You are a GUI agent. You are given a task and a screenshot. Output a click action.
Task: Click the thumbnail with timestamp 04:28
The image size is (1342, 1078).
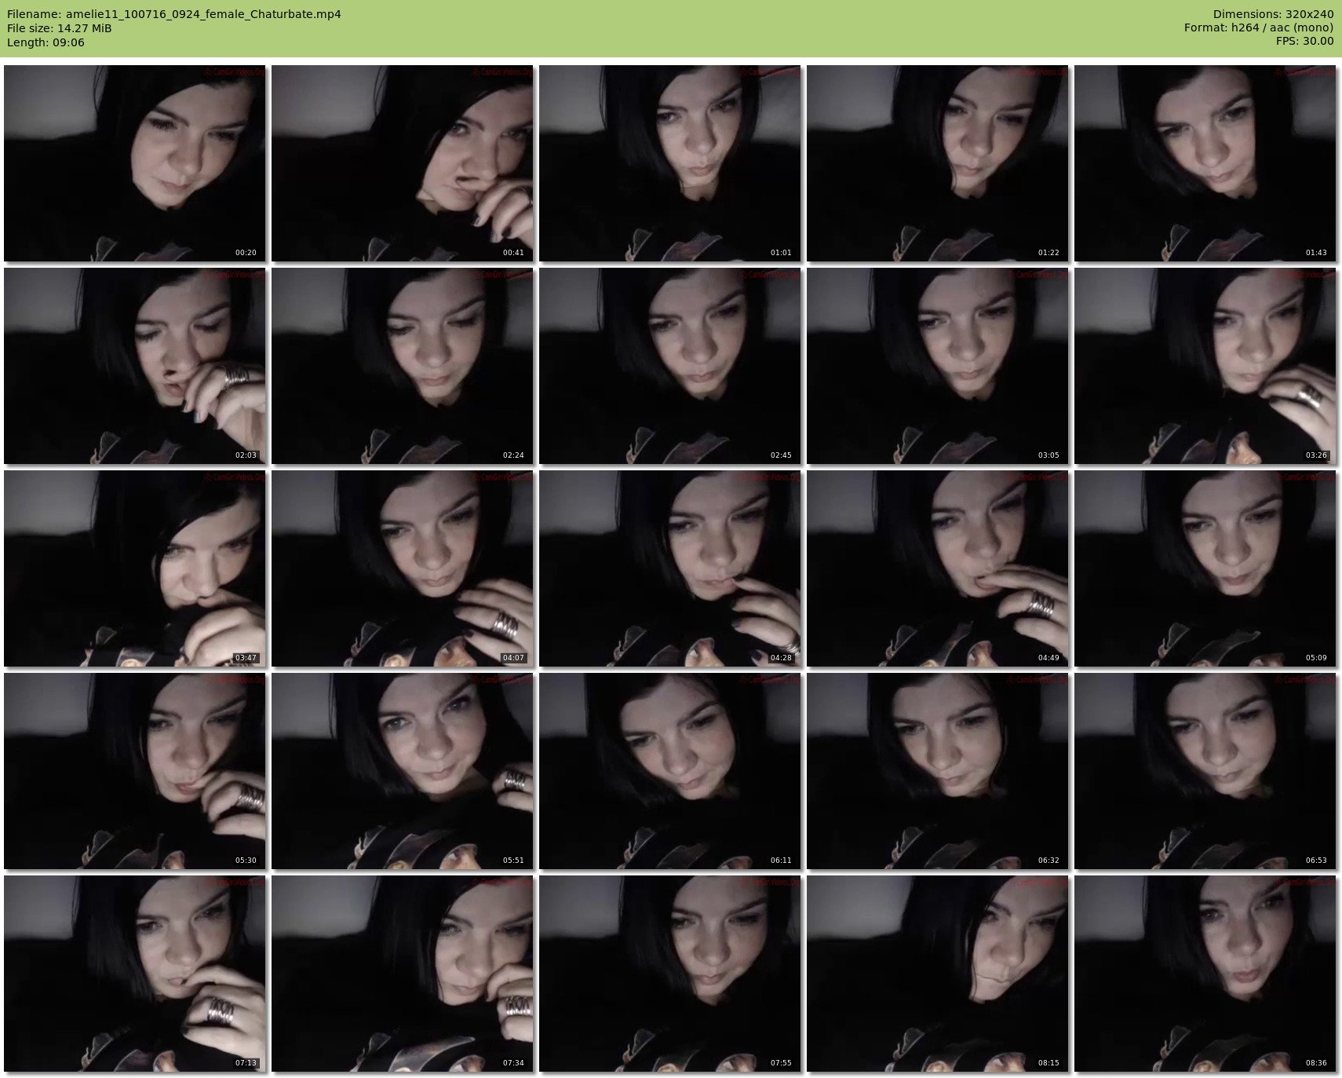point(669,568)
